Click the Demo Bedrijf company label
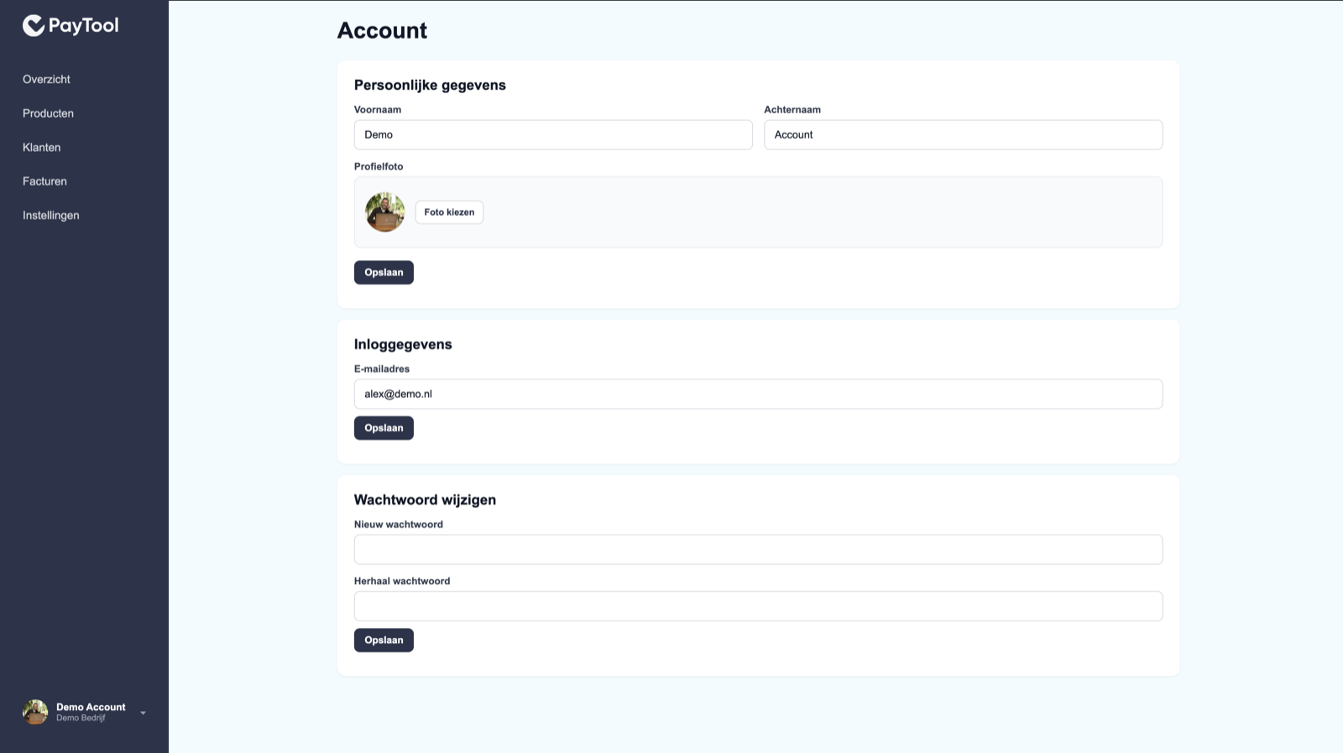The height and width of the screenshot is (753, 1343). pyautogui.click(x=81, y=719)
